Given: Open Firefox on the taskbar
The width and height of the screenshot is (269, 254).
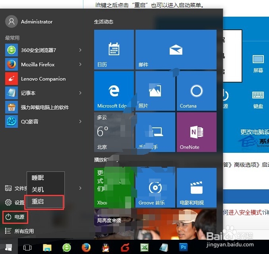Looking at the screenshot, I should pyautogui.click(x=86, y=248).
